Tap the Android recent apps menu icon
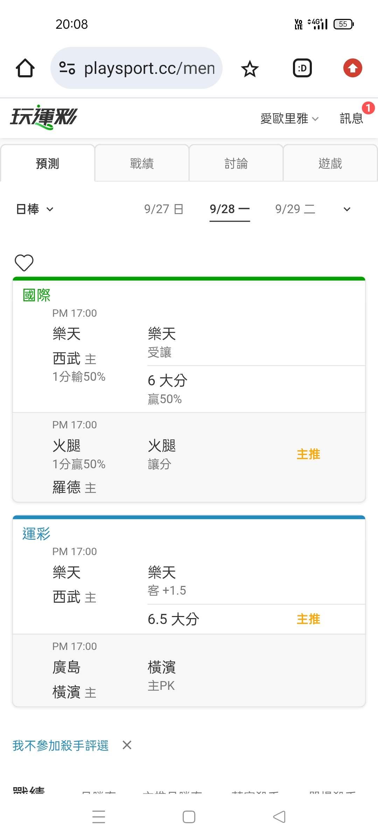This screenshot has width=378, height=840. click(99, 817)
